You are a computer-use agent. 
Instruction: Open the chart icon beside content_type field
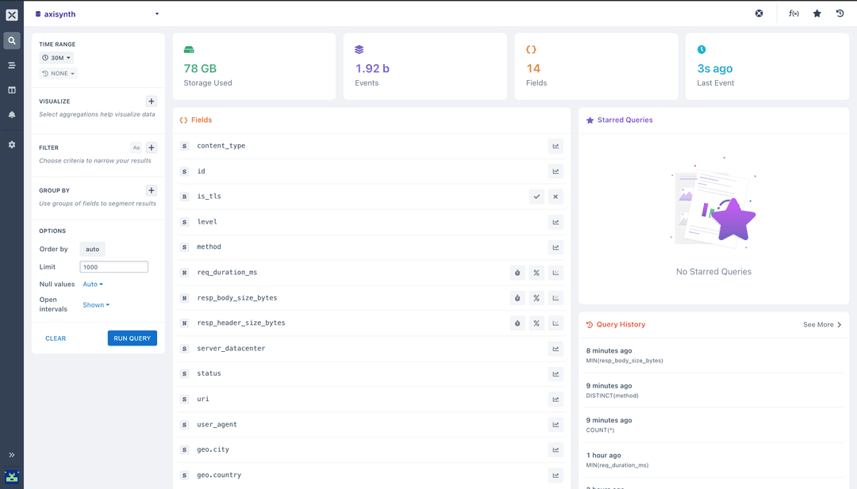coord(555,146)
